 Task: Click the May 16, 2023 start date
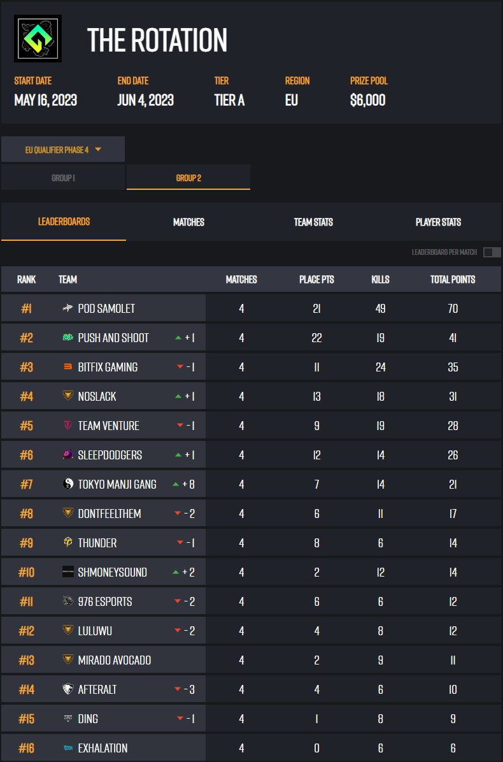[46, 100]
